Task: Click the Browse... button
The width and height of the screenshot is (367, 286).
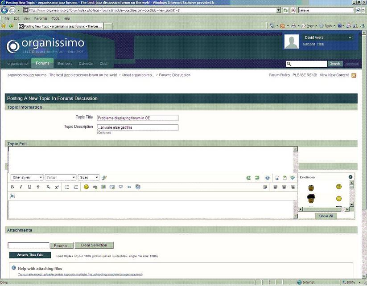Action: 62,245
